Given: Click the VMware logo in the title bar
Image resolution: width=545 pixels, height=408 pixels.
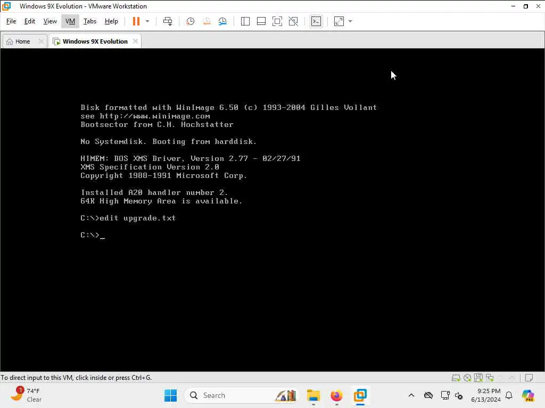Looking at the screenshot, I should pos(6,6).
